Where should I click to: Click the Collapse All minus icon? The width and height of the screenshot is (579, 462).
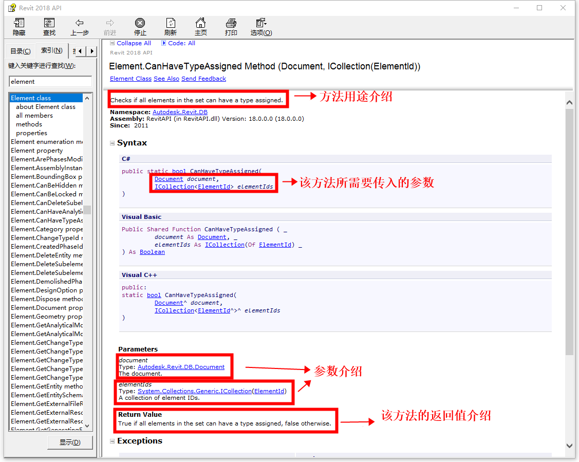[112, 43]
